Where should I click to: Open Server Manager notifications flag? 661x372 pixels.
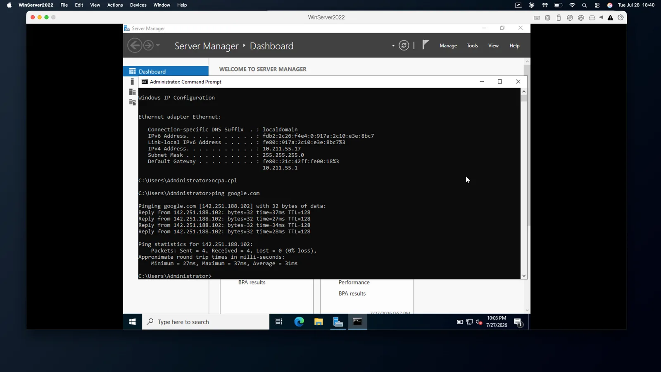tap(426, 45)
